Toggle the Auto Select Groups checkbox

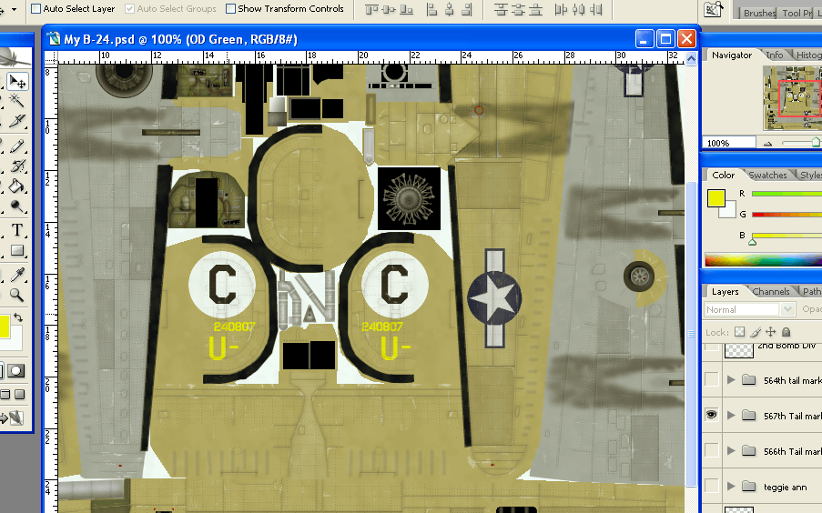click(x=129, y=8)
